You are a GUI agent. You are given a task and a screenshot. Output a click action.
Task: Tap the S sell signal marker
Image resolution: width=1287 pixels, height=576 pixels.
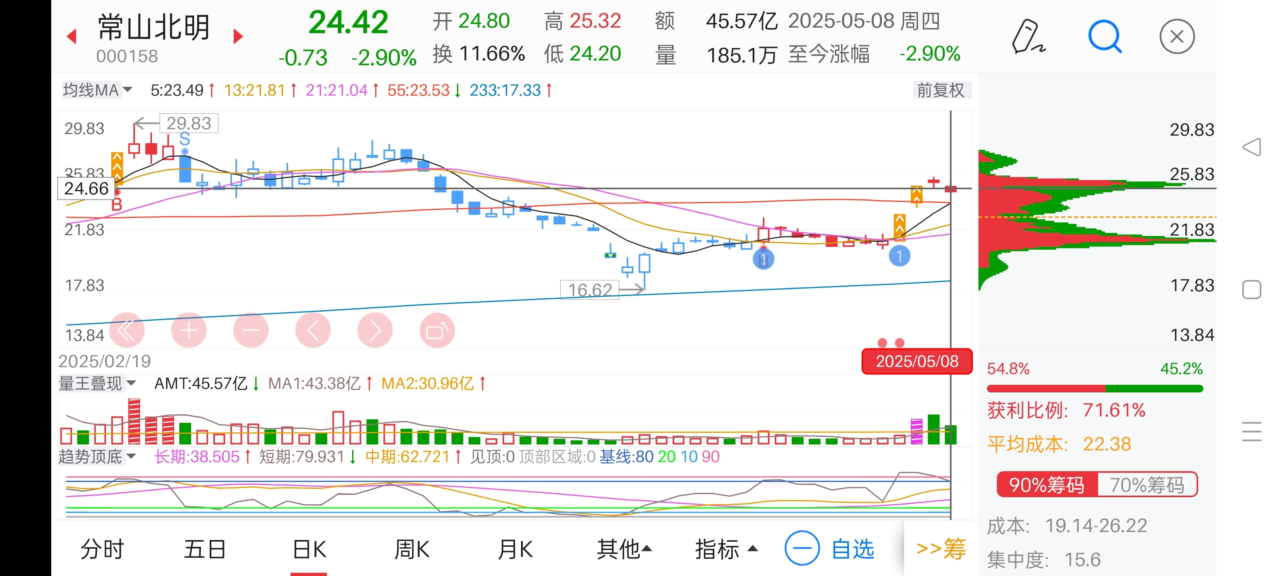coord(185,139)
